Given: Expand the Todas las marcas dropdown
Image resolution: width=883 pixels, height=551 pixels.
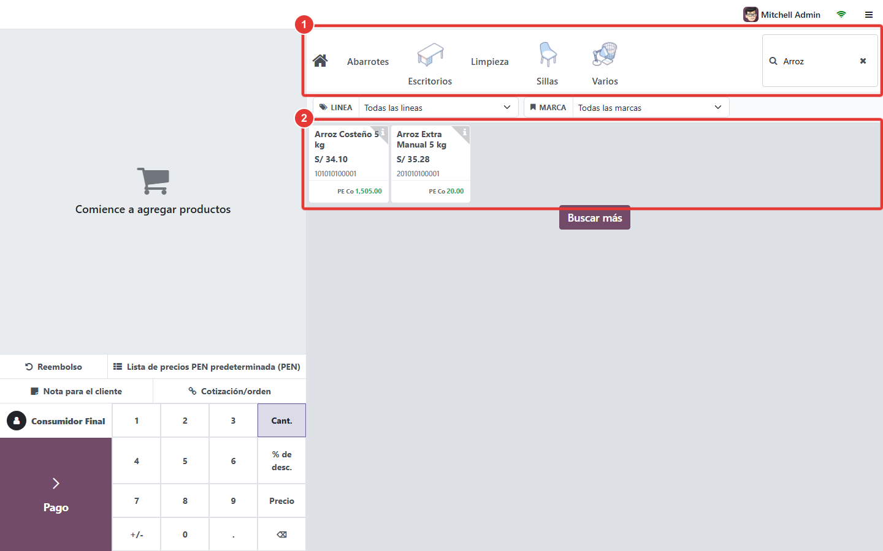Looking at the screenshot, I should tap(651, 108).
